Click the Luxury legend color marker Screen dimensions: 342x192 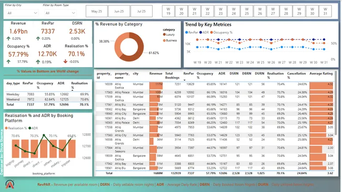click(x=164, y=34)
